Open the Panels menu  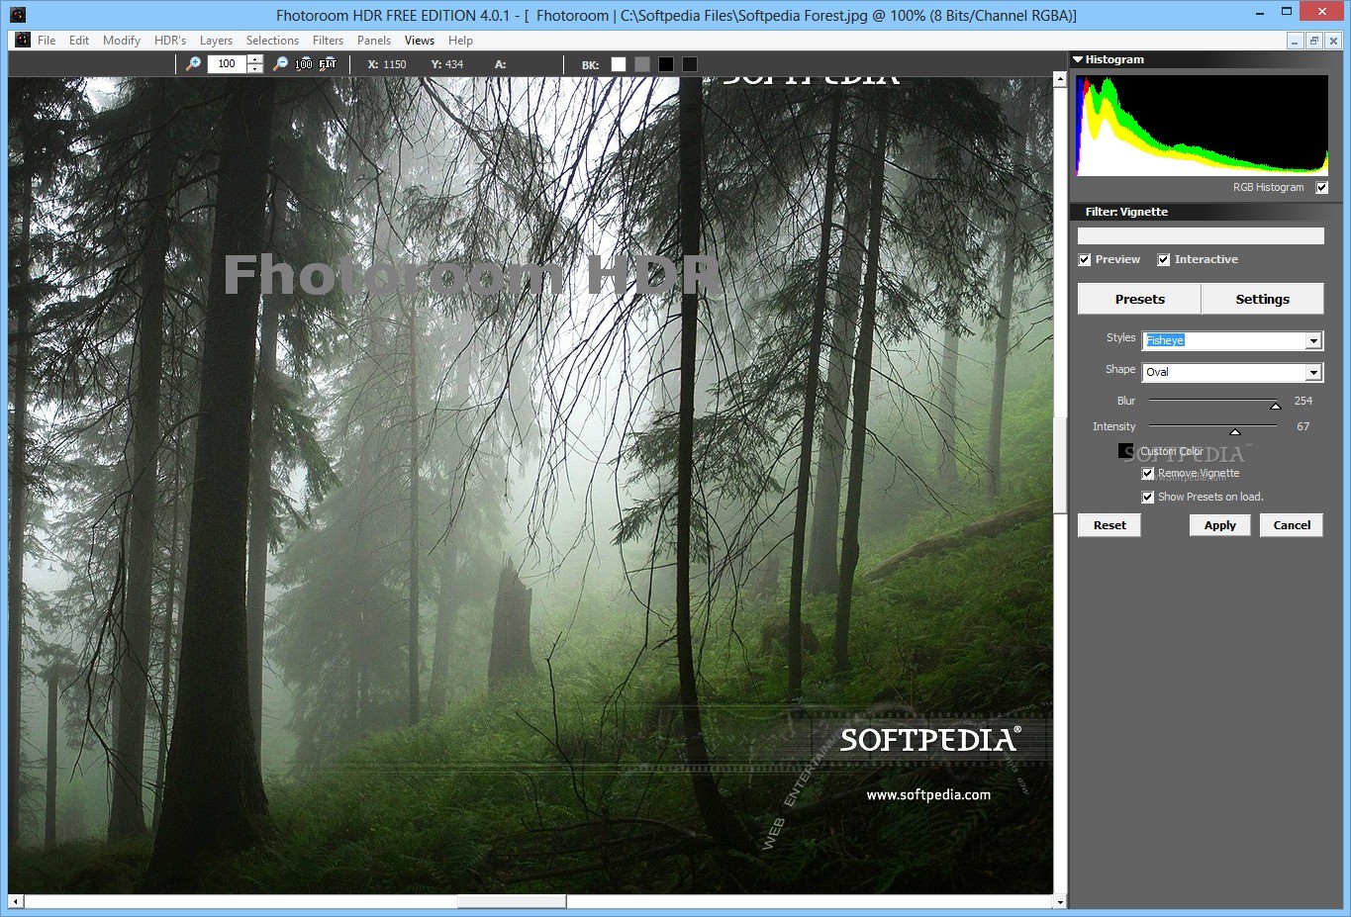[x=374, y=41]
